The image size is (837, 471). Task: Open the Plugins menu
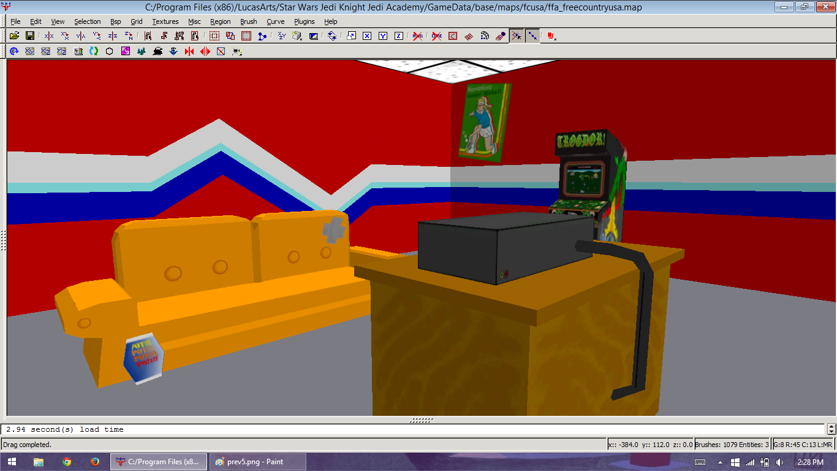click(305, 21)
